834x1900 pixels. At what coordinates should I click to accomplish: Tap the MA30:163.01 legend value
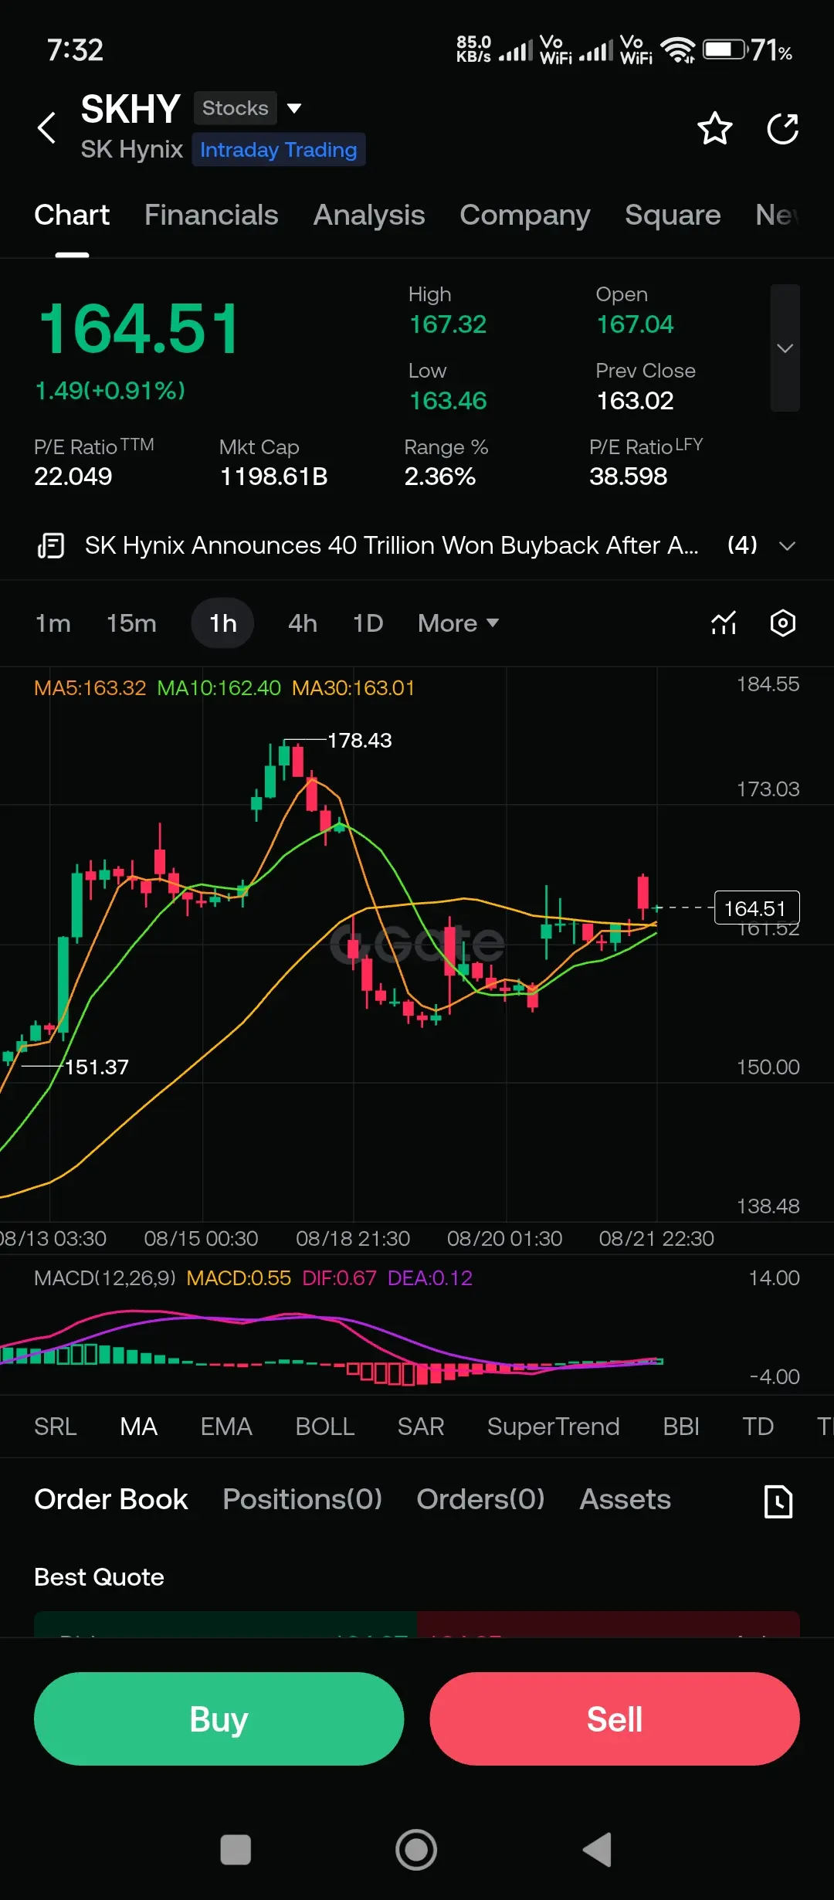(354, 687)
